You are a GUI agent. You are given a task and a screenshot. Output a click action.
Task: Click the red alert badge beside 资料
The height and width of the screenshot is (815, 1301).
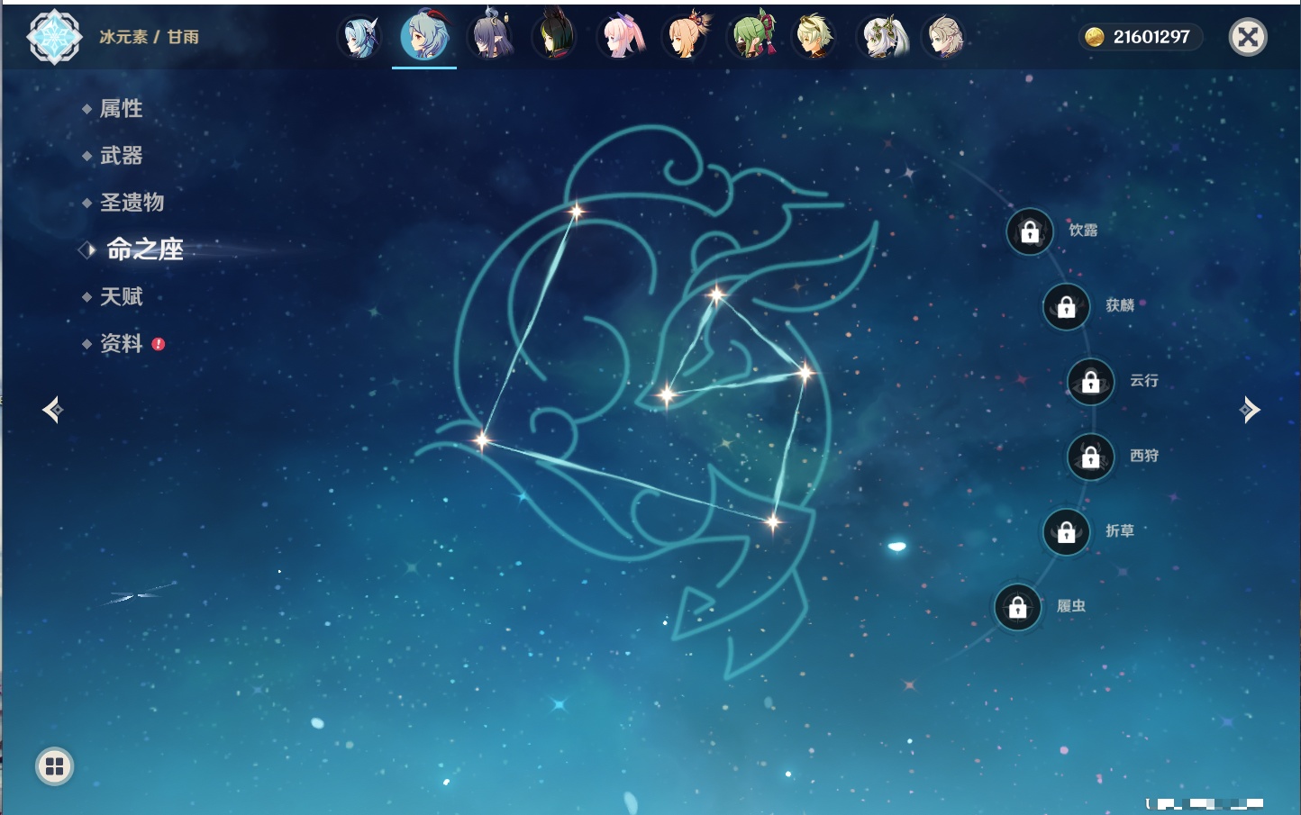point(159,344)
